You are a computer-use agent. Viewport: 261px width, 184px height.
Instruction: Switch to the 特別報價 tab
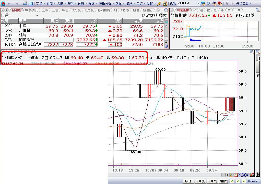pos(104,10)
